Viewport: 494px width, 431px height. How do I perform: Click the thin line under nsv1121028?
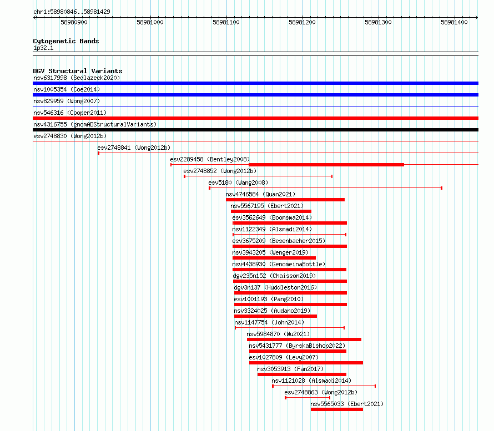(x=324, y=386)
